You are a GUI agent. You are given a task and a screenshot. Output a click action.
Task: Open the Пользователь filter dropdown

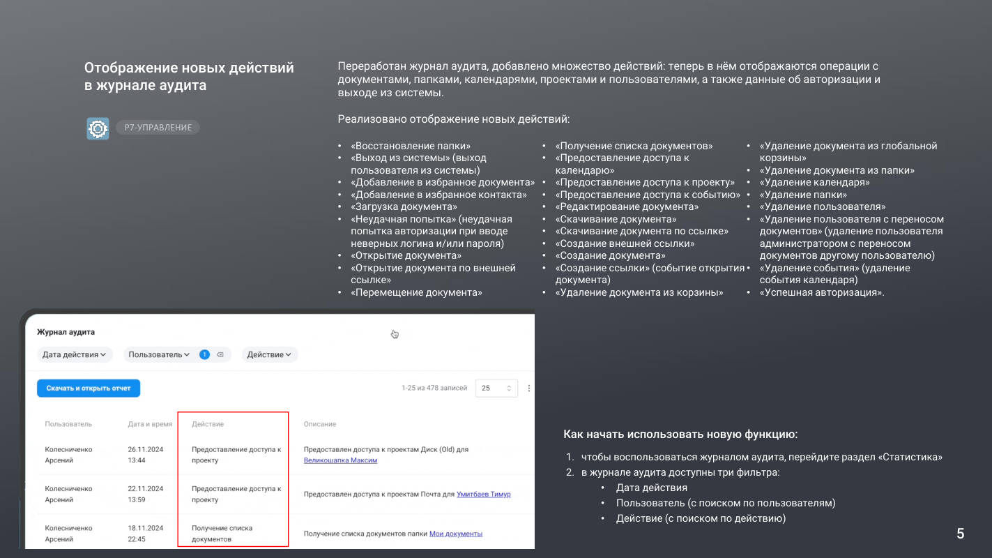(x=160, y=355)
